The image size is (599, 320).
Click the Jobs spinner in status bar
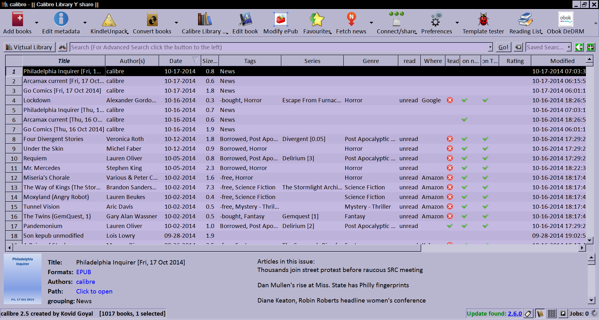tap(594, 313)
